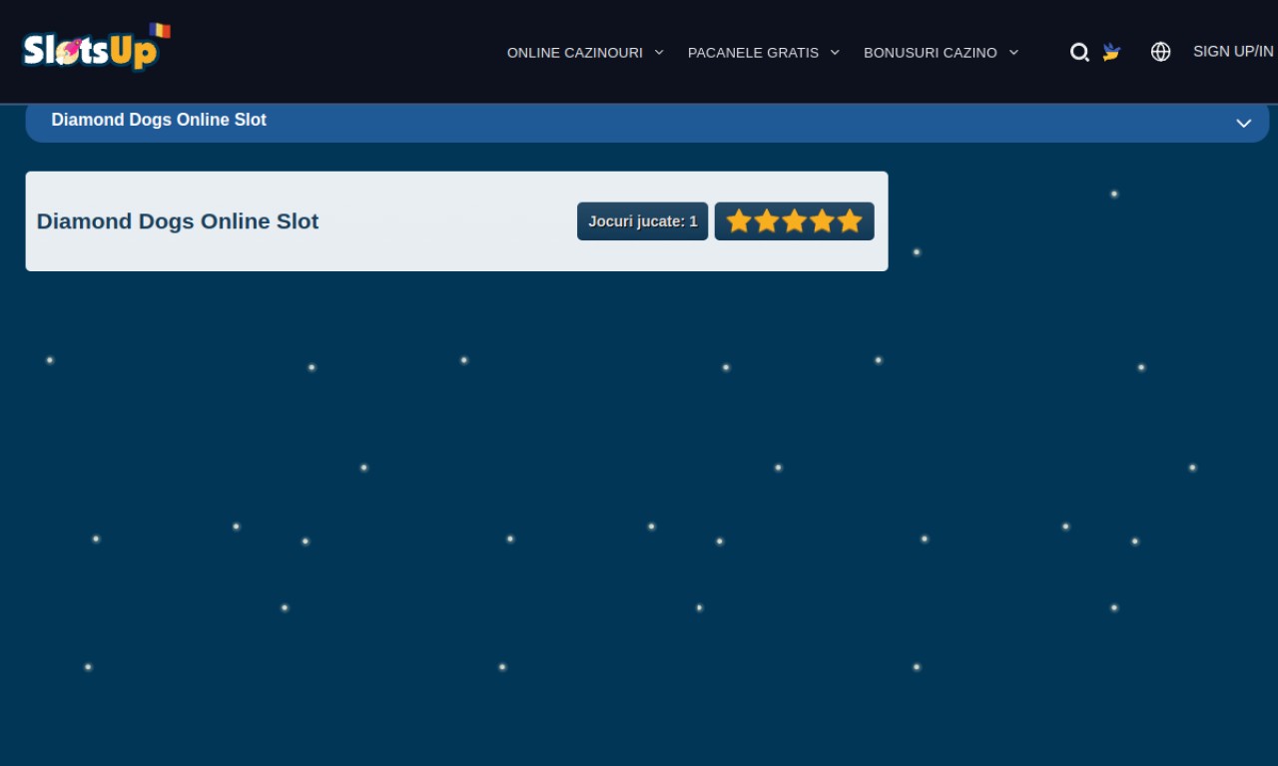Viewport: 1278px width, 766px height.
Task: Open the ONLINE CAZINOURI menu
Action: pyautogui.click(x=575, y=53)
